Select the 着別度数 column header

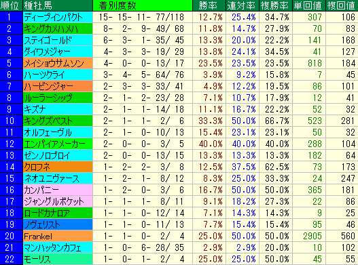(143, 5)
